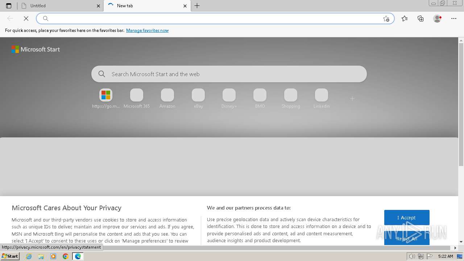Focus the browser address bar

click(x=215, y=18)
